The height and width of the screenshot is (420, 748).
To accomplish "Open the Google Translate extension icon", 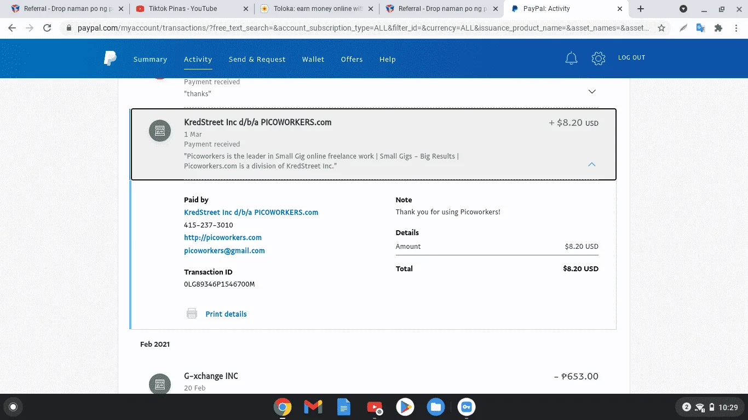I will [700, 28].
